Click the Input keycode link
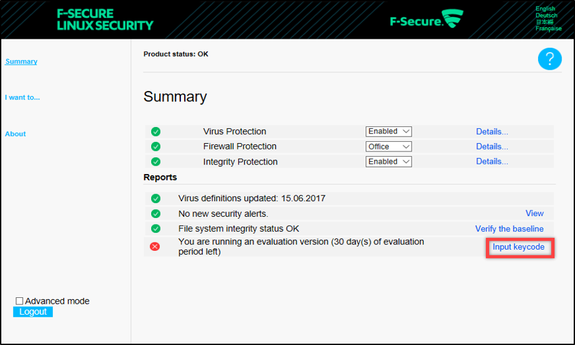575x345 pixels. coord(518,247)
